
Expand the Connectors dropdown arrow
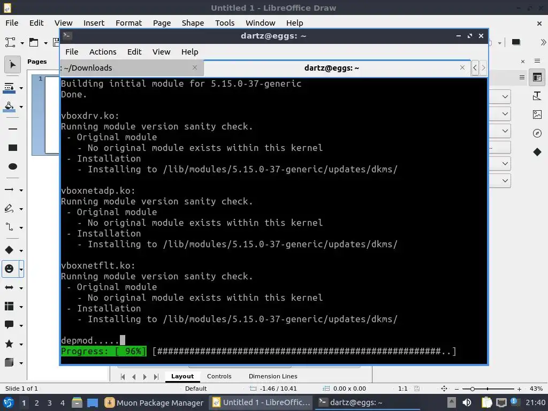(21, 227)
